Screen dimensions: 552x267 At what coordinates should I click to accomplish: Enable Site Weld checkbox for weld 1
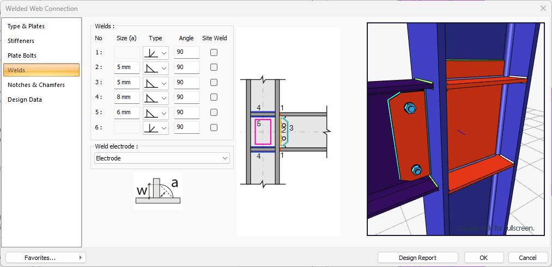click(214, 53)
